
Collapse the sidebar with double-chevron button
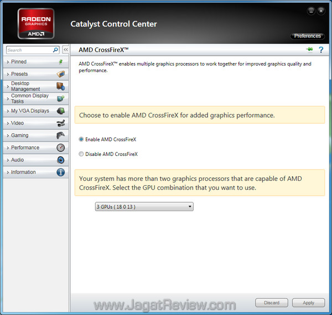[65, 50]
